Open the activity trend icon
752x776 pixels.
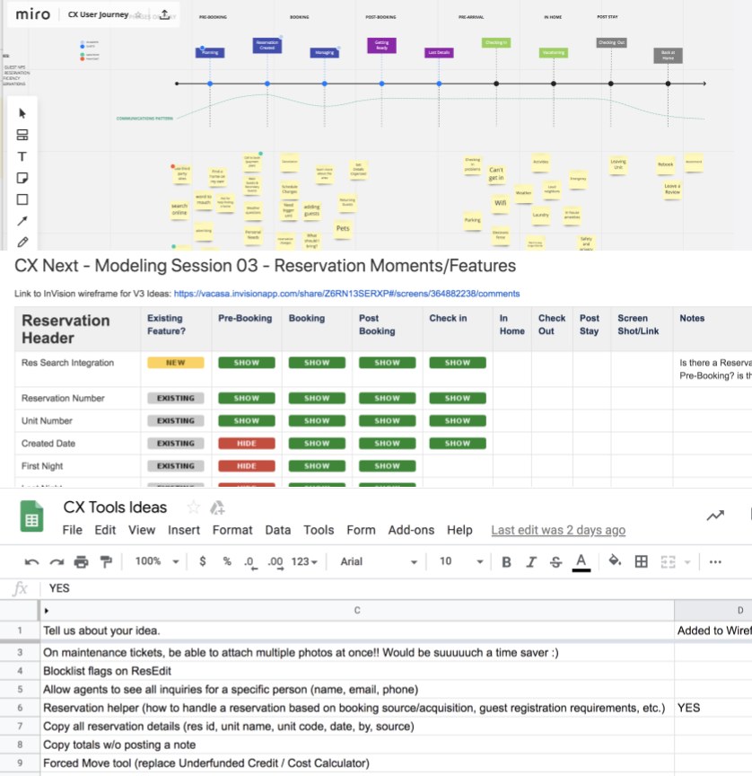[x=715, y=516]
